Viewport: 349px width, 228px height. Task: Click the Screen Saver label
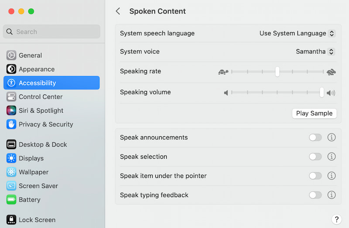38,186
